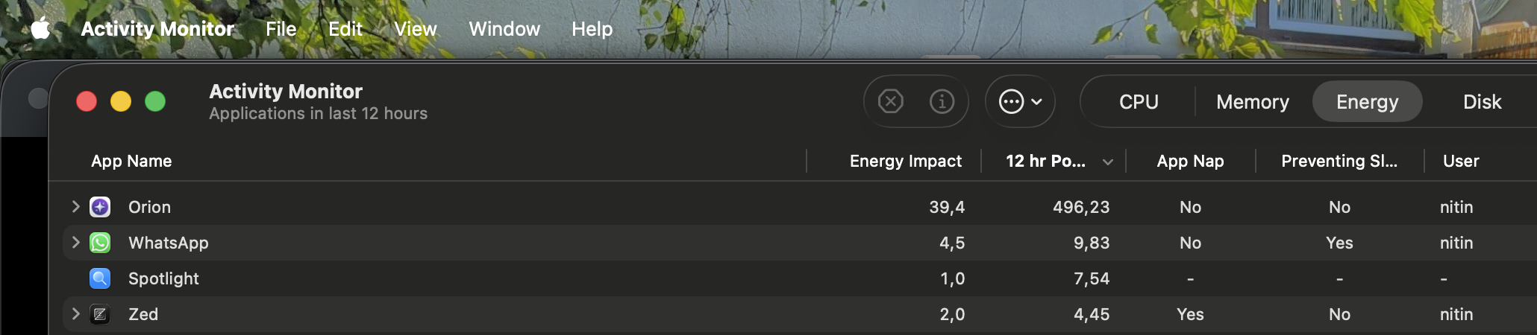
Task: Click the Orion app icon
Action: pyautogui.click(x=100, y=207)
